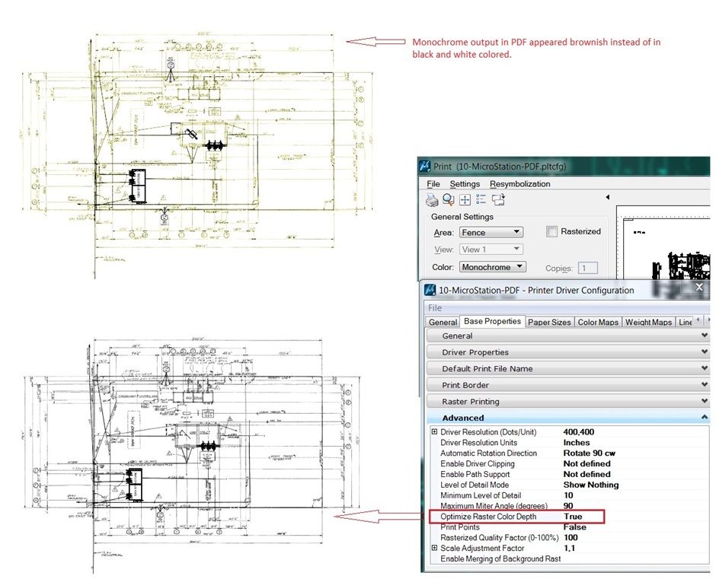Open the Print Attributes list icon

pyautogui.click(x=481, y=199)
